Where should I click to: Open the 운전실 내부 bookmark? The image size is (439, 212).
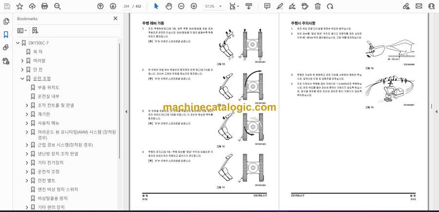pyautogui.click(x=48, y=96)
